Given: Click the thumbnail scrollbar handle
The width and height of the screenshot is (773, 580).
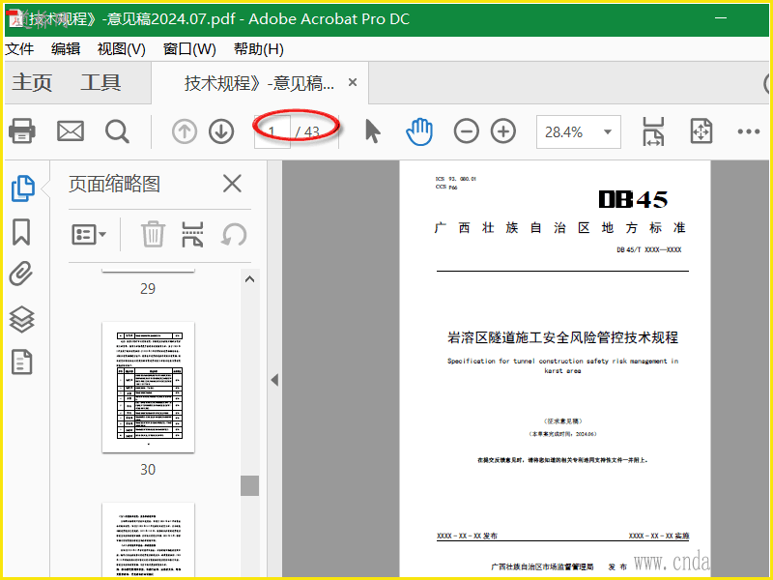Looking at the screenshot, I should click(x=250, y=486).
